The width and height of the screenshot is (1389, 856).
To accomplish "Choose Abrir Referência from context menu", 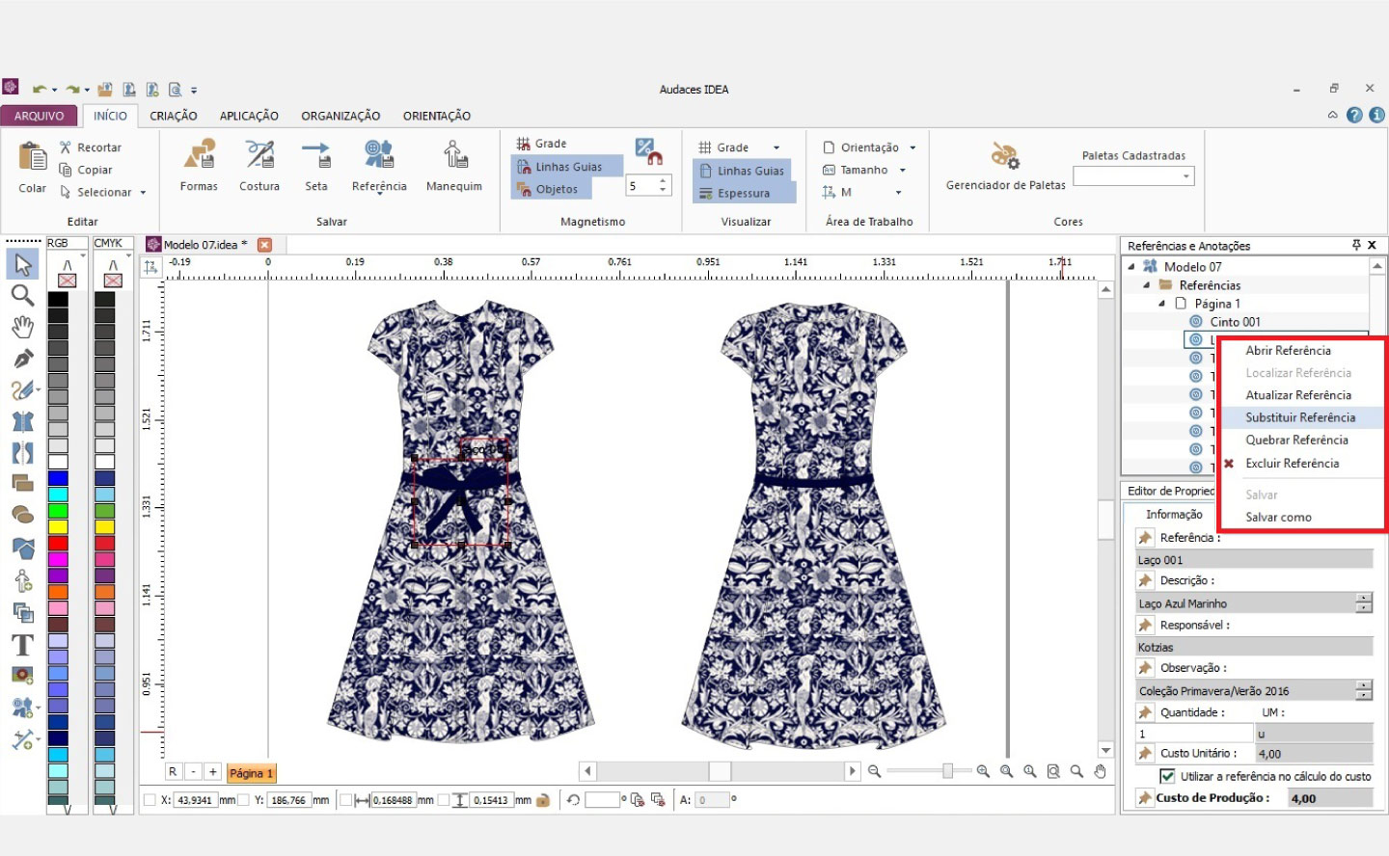I will [x=1288, y=350].
